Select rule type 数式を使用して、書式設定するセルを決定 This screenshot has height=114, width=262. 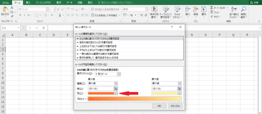(129, 58)
